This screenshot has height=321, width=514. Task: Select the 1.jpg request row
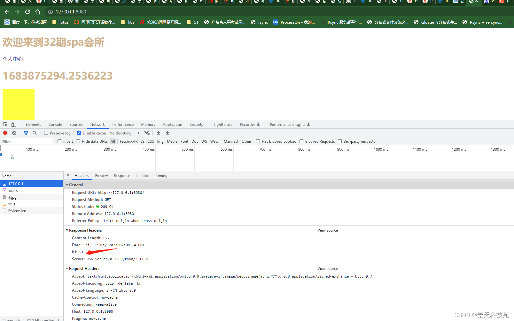pos(32,197)
